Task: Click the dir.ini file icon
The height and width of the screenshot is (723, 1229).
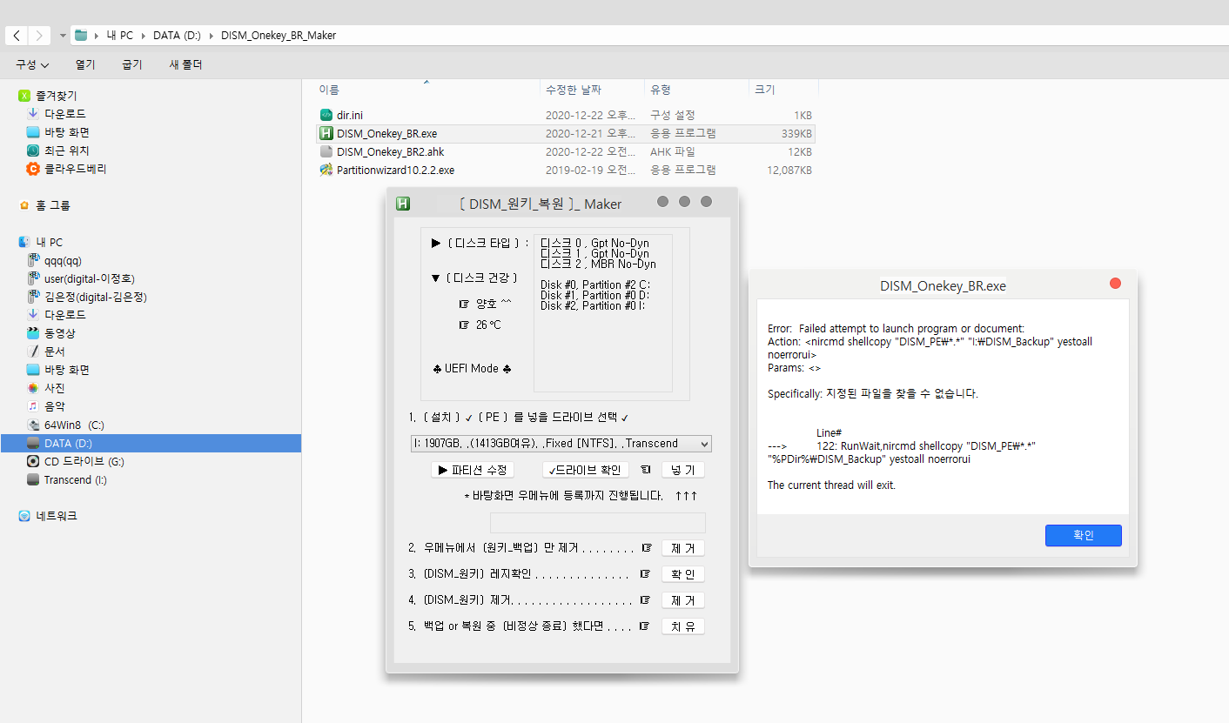Action: (326, 115)
